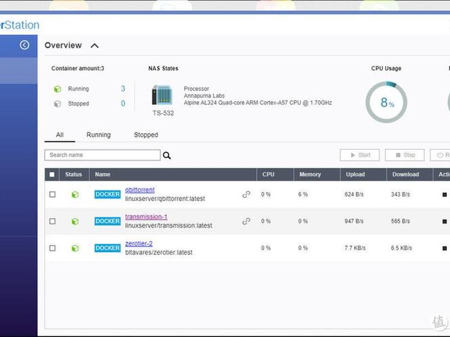The image size is (450, 337).
Task: Click the bltavares/zerotier:latest image text
Action: 159,252
